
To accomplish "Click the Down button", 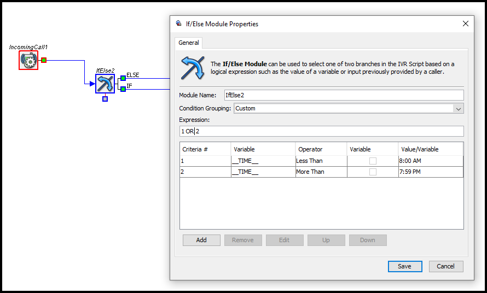I will 368,240.
